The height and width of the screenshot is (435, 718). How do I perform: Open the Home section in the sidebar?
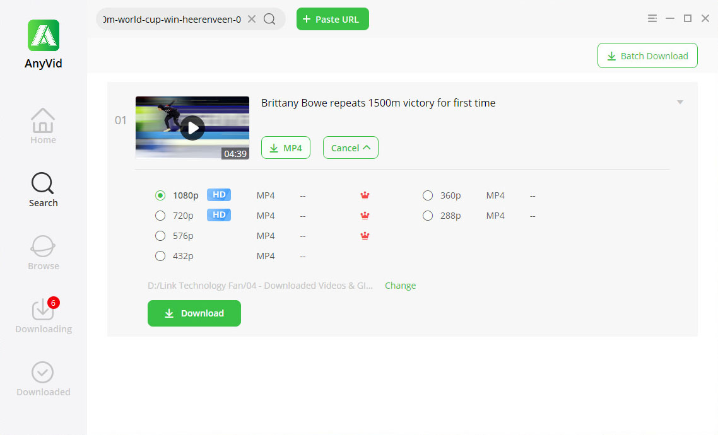pos(43,125)
